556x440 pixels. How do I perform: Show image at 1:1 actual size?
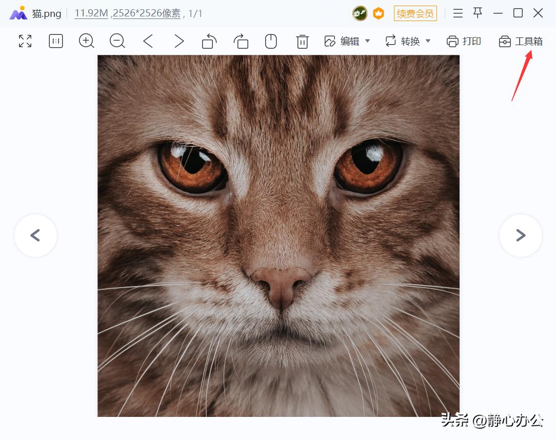56,41
